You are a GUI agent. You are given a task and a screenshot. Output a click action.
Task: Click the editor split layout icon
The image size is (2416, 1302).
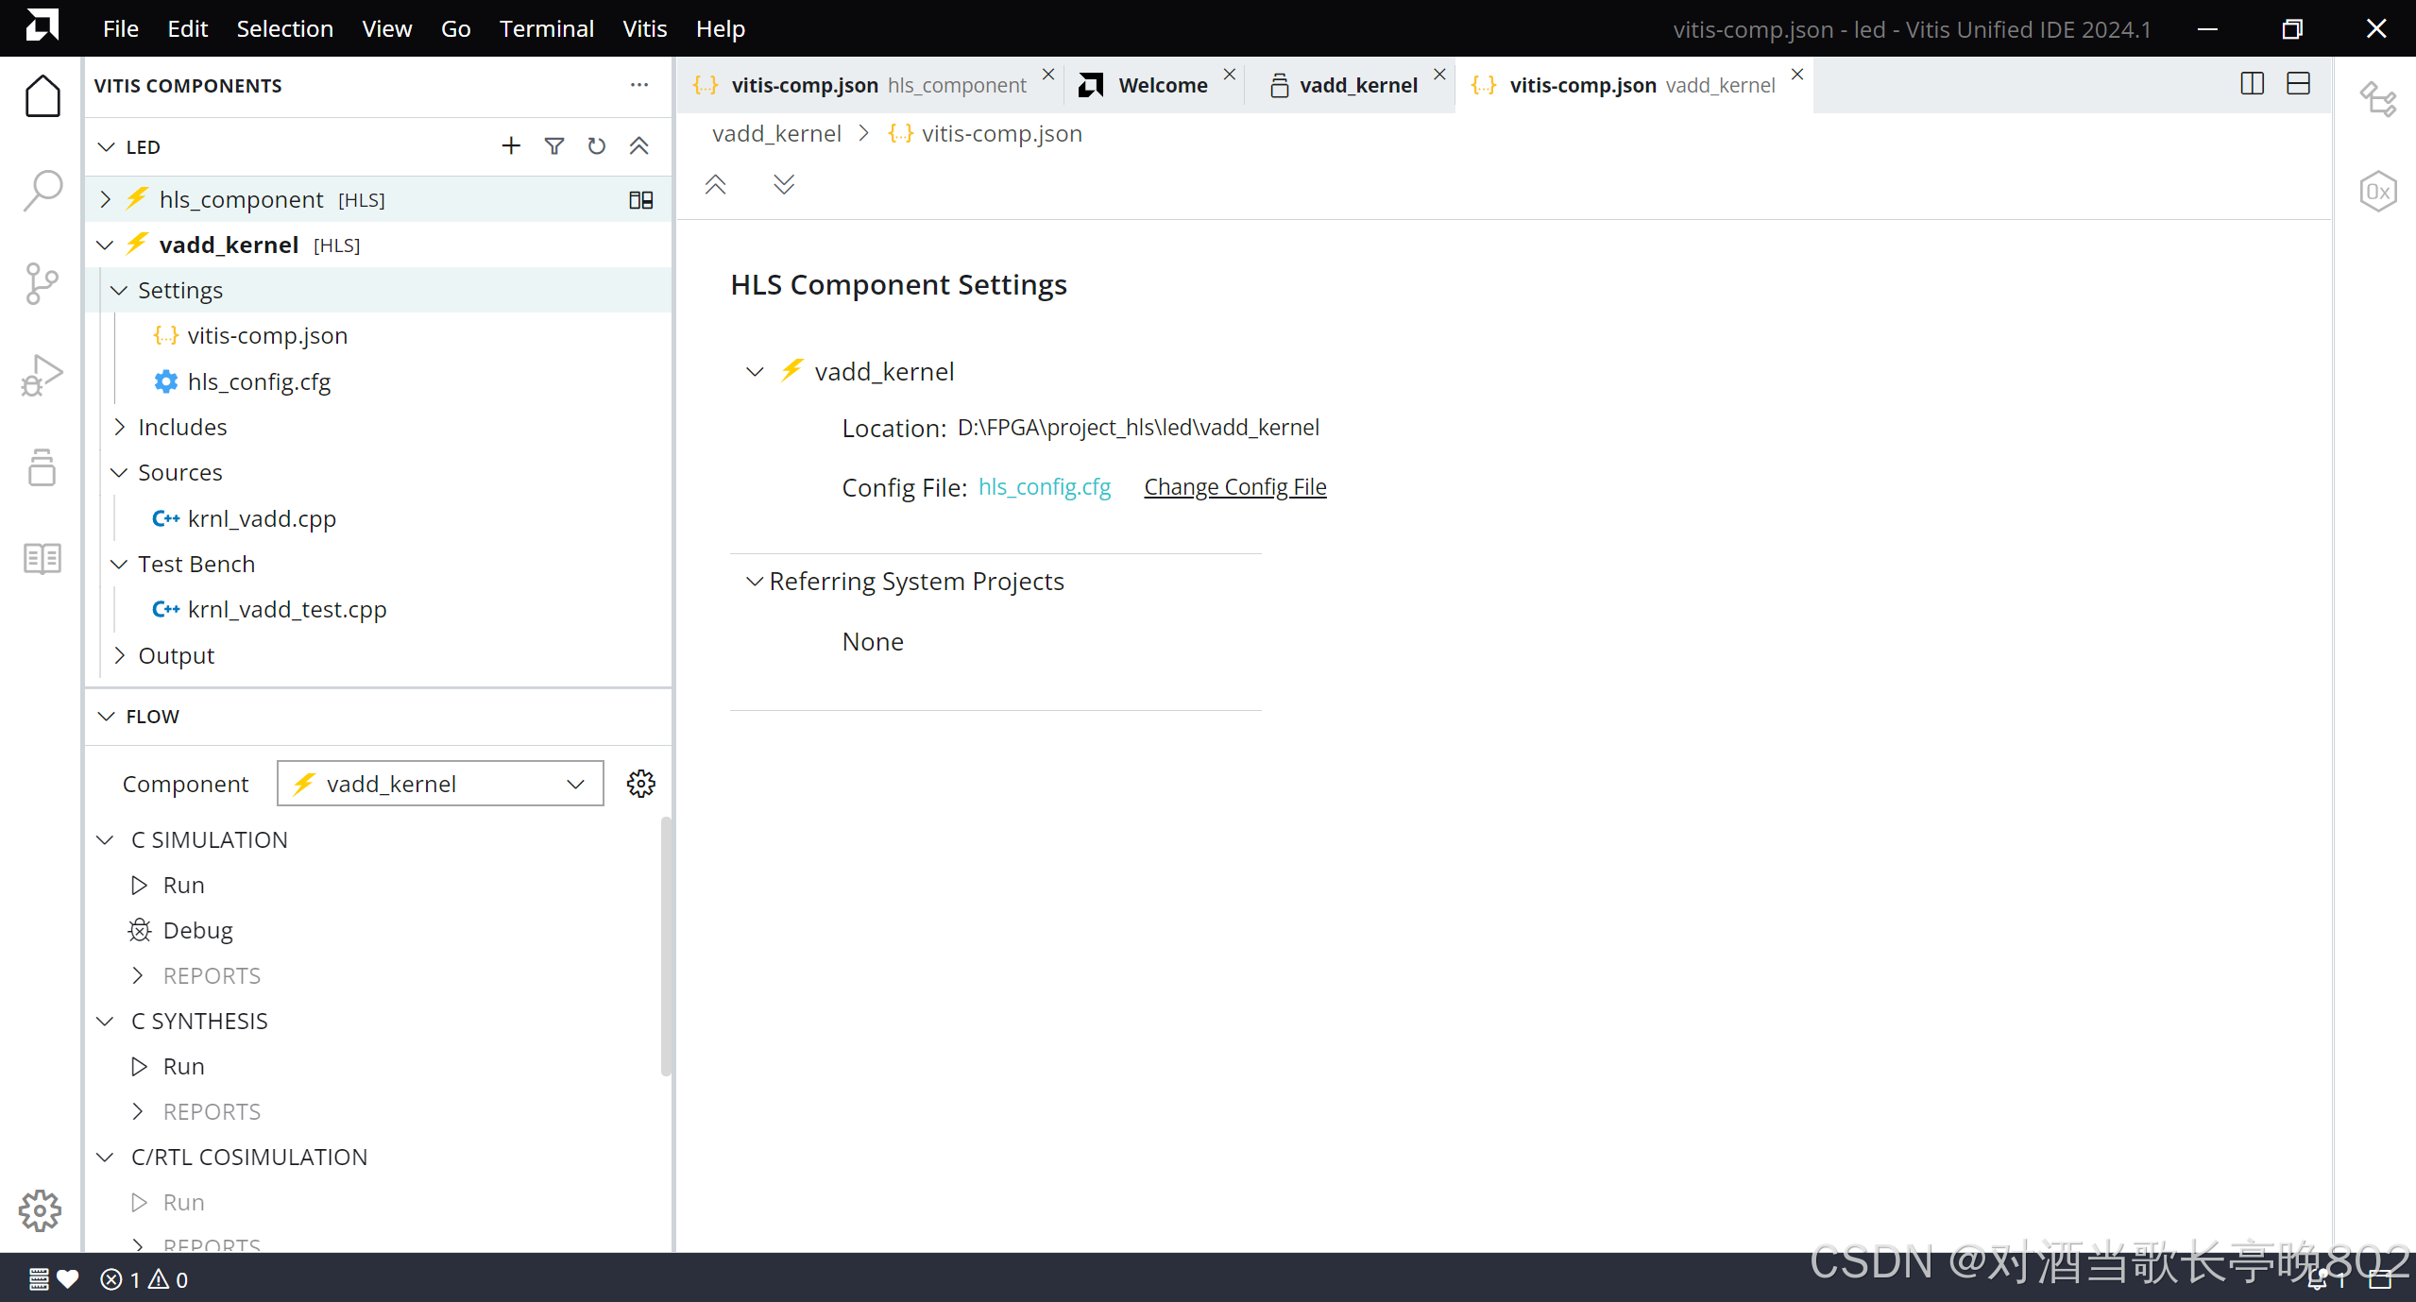2252,84
